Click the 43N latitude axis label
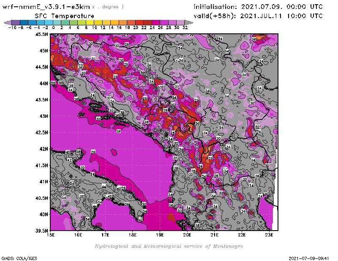Image resolution: width=338 pixels, height=261 pixels. click(x=44, y=116)
